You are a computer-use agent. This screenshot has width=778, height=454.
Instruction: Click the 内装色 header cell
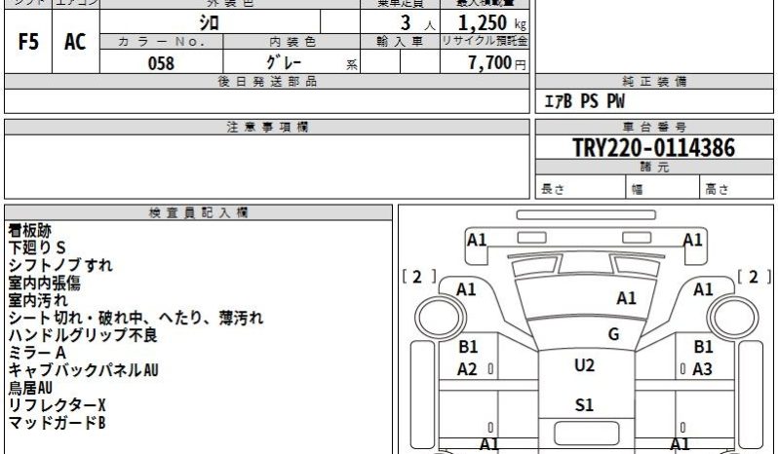(292, 42)
